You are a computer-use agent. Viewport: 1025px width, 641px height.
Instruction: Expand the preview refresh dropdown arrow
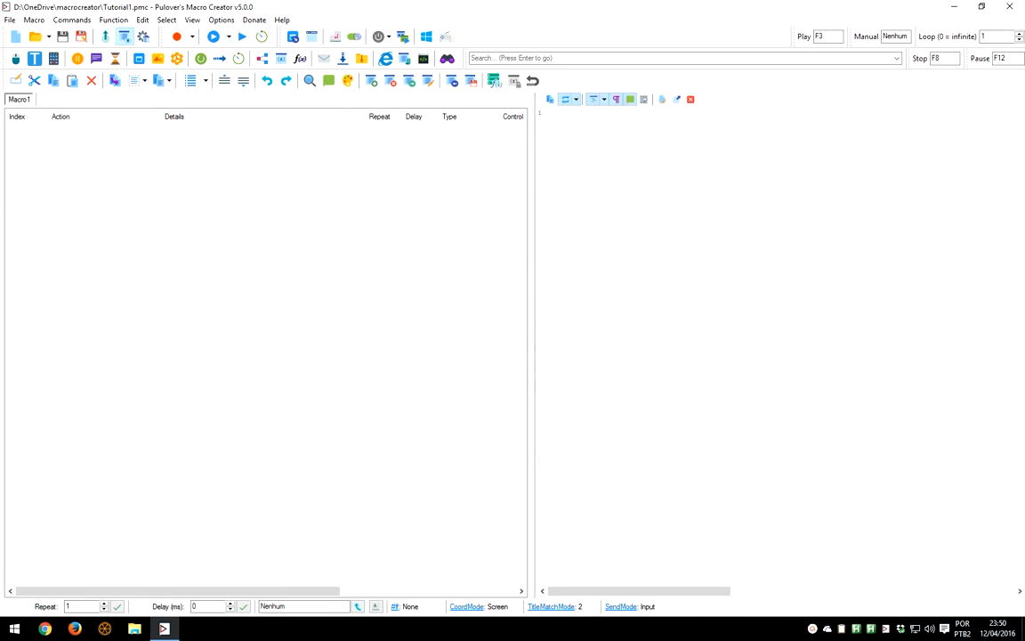pyautogui.click(x=576, y=100)
